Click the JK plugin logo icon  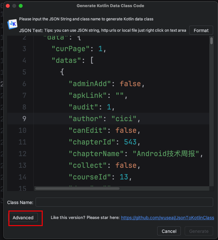pos(13,24)
